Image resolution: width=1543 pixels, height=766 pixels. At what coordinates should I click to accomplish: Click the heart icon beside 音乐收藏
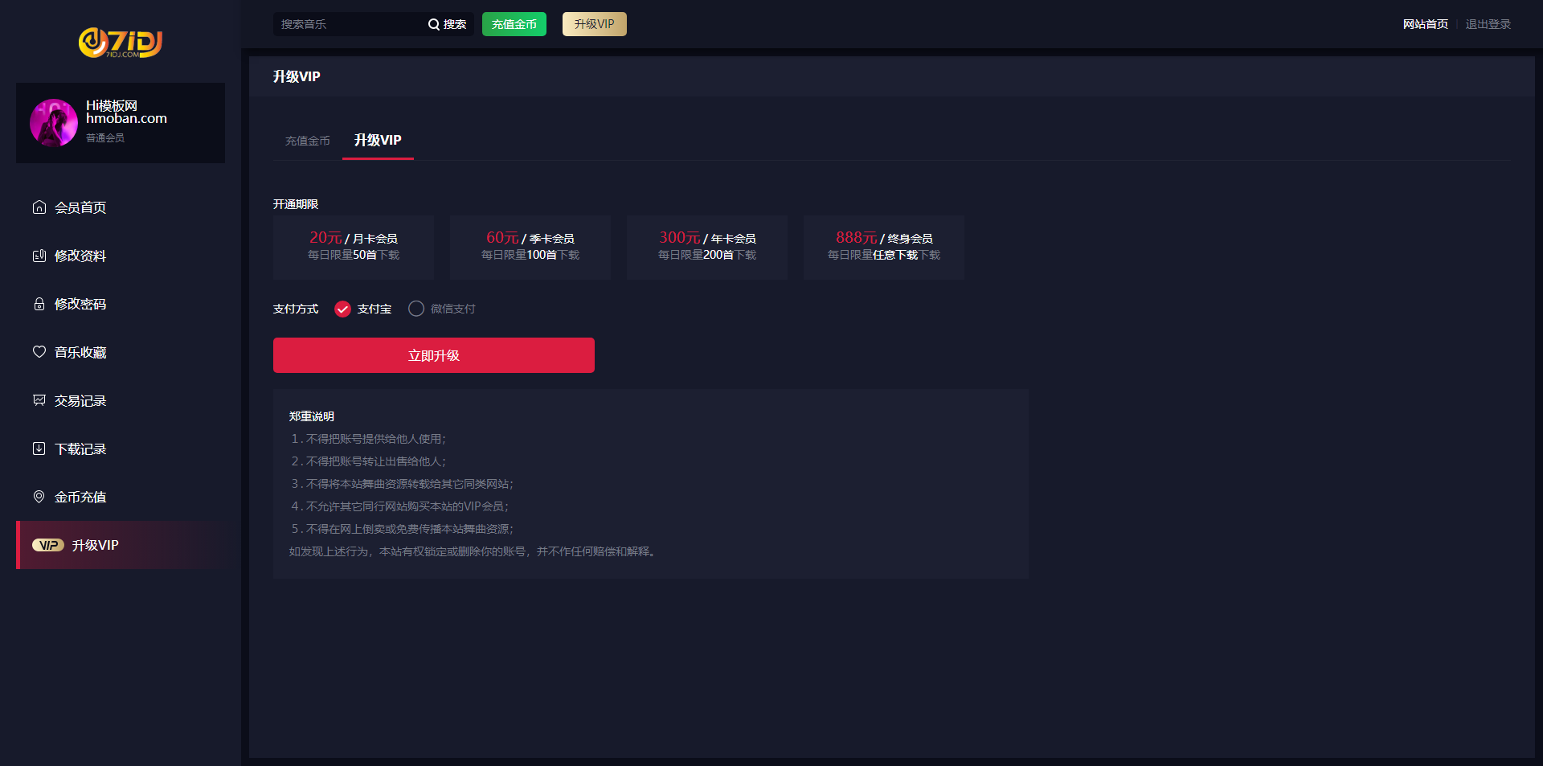39,352
